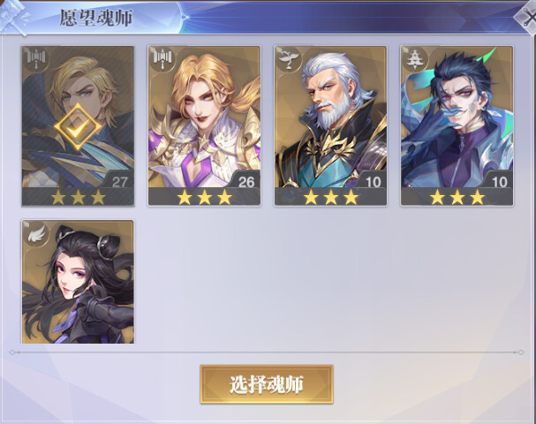This screenshot has height=424, width=536.
Task: Click the pagoda class icon on blue-haired card
Action: click(415, 58)
